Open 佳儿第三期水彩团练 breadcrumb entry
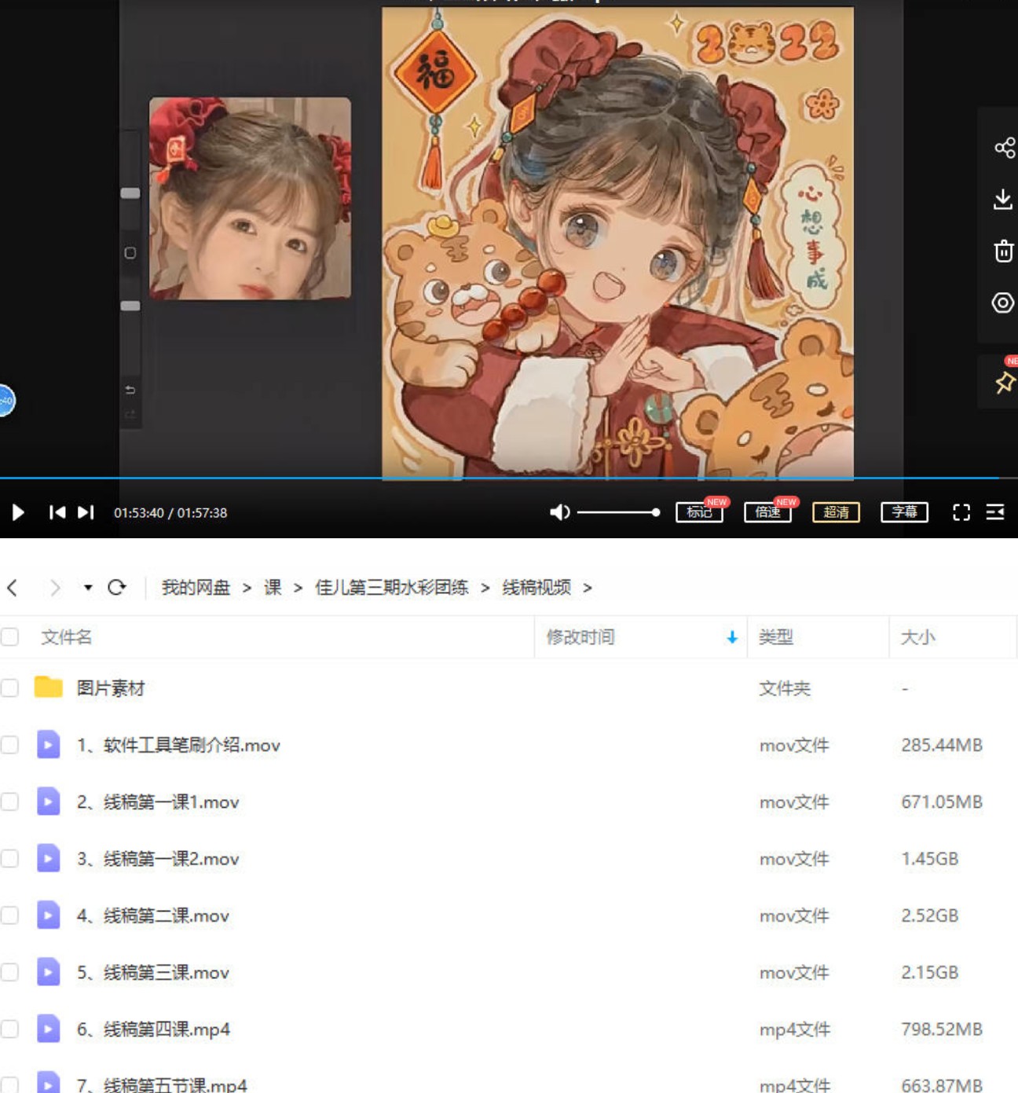Viewport: 1018px width, 1093px height. click(392, 587)
